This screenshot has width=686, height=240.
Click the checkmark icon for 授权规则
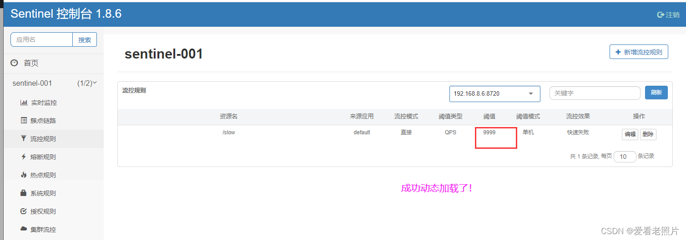(x=24, y=211)
